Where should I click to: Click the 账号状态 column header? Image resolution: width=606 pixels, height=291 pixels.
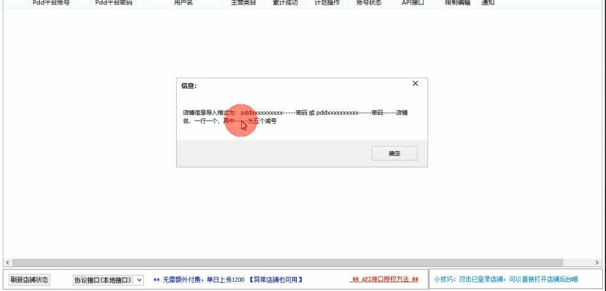[x=369, y=3]
